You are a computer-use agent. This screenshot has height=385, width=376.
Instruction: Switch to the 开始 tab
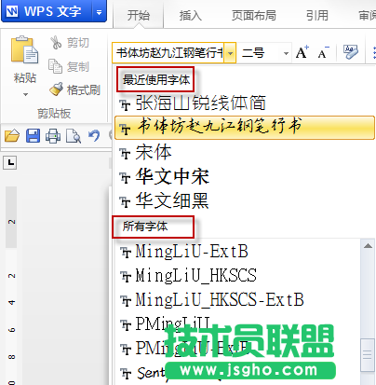click(x=138, y=15)
